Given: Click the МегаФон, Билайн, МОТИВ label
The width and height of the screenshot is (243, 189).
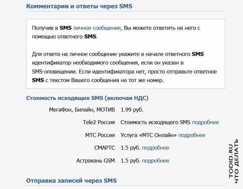Looking at the screenshot, I should [x=82, y=110].
